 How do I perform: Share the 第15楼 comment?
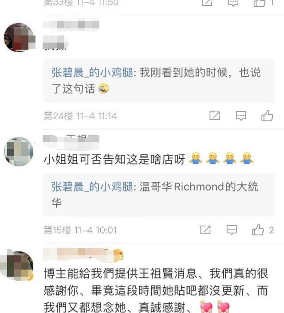point(205,230)
